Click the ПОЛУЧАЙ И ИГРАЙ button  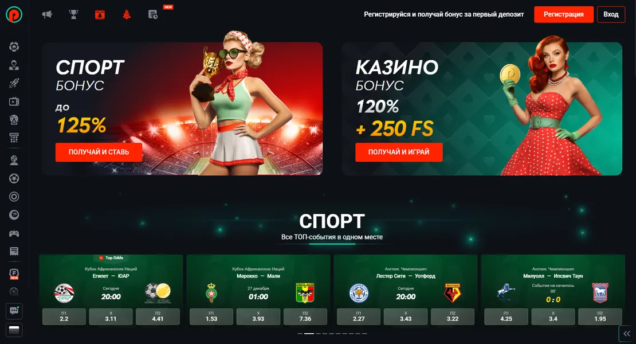click(399, 152)
